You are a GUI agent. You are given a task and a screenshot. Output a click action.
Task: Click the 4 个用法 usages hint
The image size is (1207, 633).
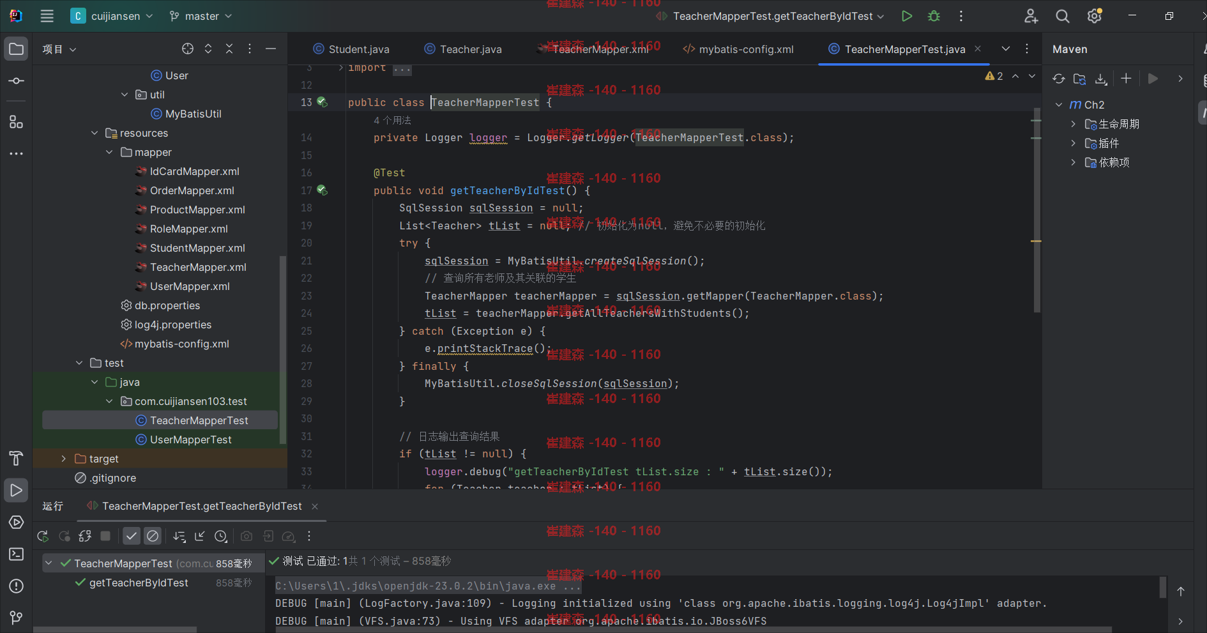392,120
